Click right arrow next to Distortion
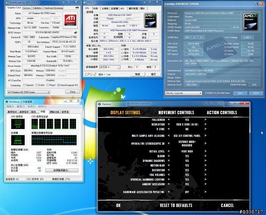 205,170
